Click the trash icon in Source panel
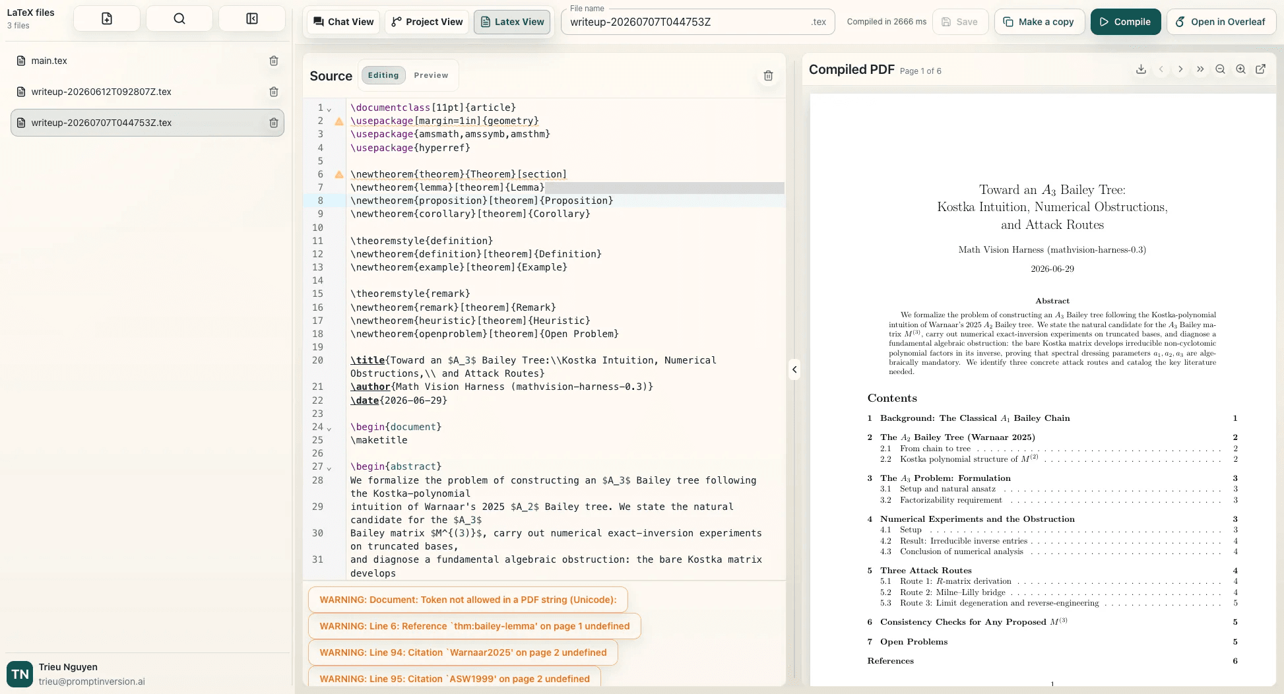This screenshot has width=1284, height=694. (x=768, y=76)
